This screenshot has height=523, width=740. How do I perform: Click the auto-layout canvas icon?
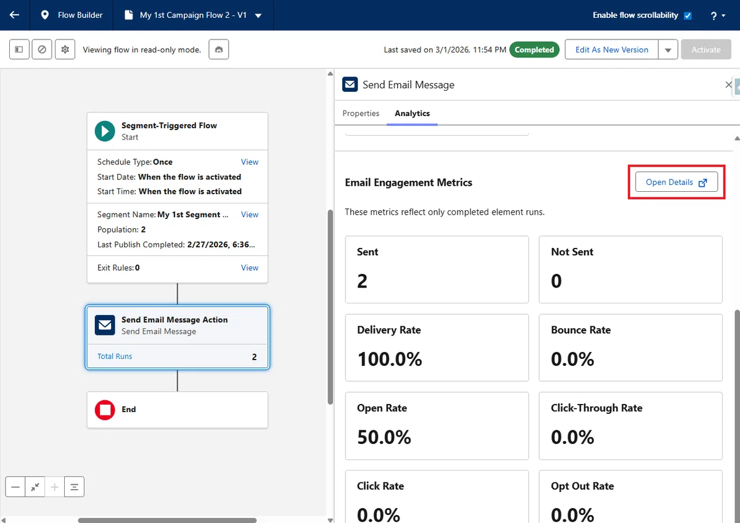pos(74,487)
